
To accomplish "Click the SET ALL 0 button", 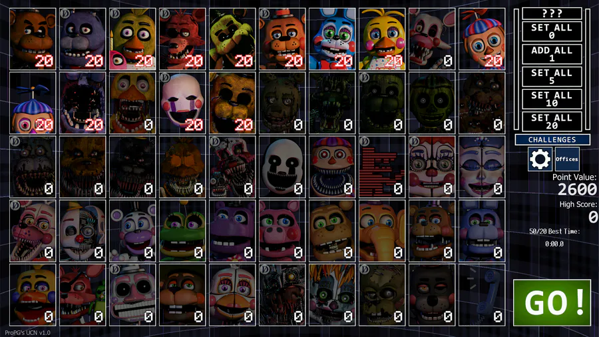I will 552,31.
